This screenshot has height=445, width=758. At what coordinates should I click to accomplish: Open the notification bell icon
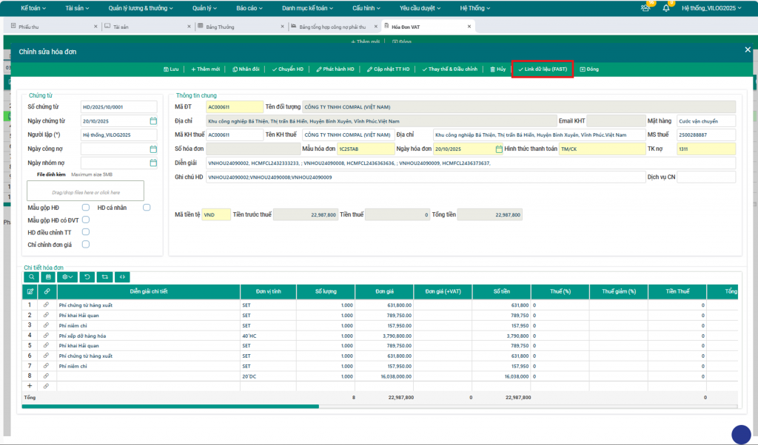pos(665,7)
